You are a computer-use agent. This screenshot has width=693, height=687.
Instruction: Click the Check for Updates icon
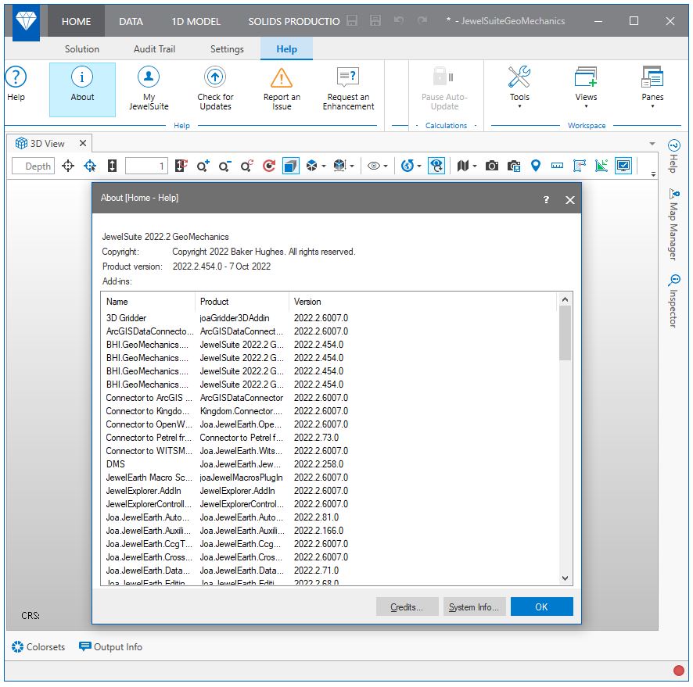click(215, 79)
